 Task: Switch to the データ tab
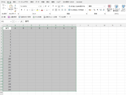(x=37, y=2)
